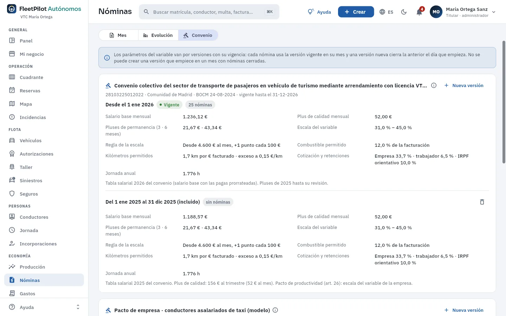Delete the 2025 version with trash icon

(x=482, y=202)
